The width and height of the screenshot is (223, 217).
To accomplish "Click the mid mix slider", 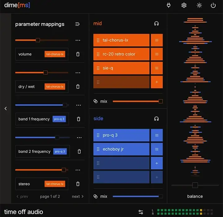I will 138,101.
